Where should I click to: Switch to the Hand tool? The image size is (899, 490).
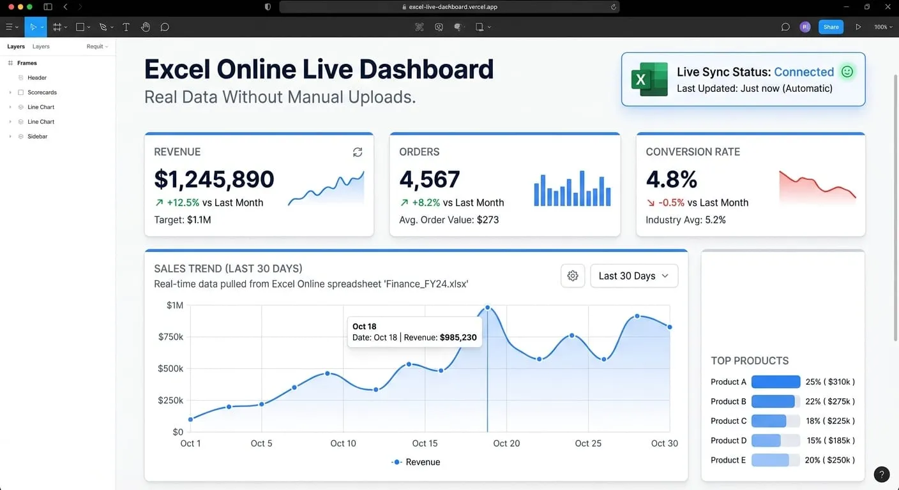point(146,27)
